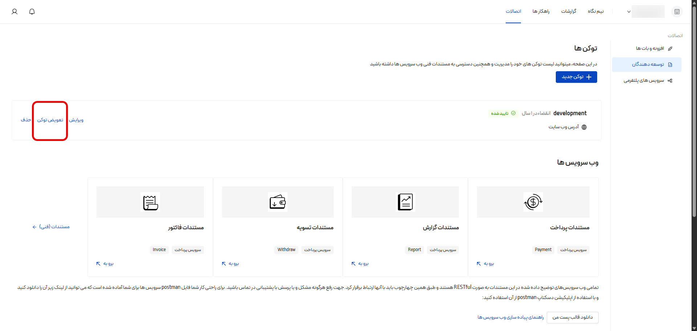Click the rocket icon beside افزونه و بات ها
697x331 pixels.
tap(670, 48)
